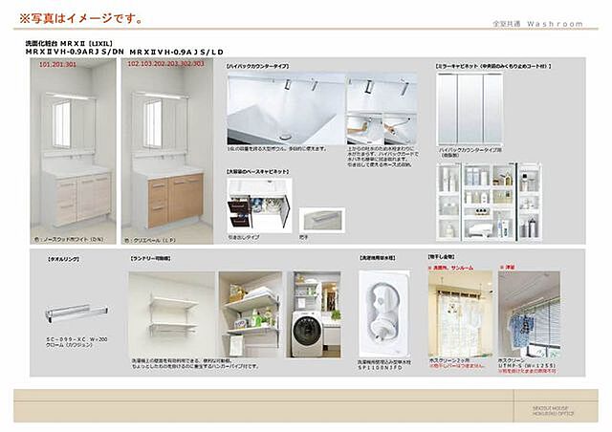Image resolution: width=612 pixels, height=432 pixels.
Task: Click the faucet description paragraph
Action: pyautogui.click(x=382, y=157)
